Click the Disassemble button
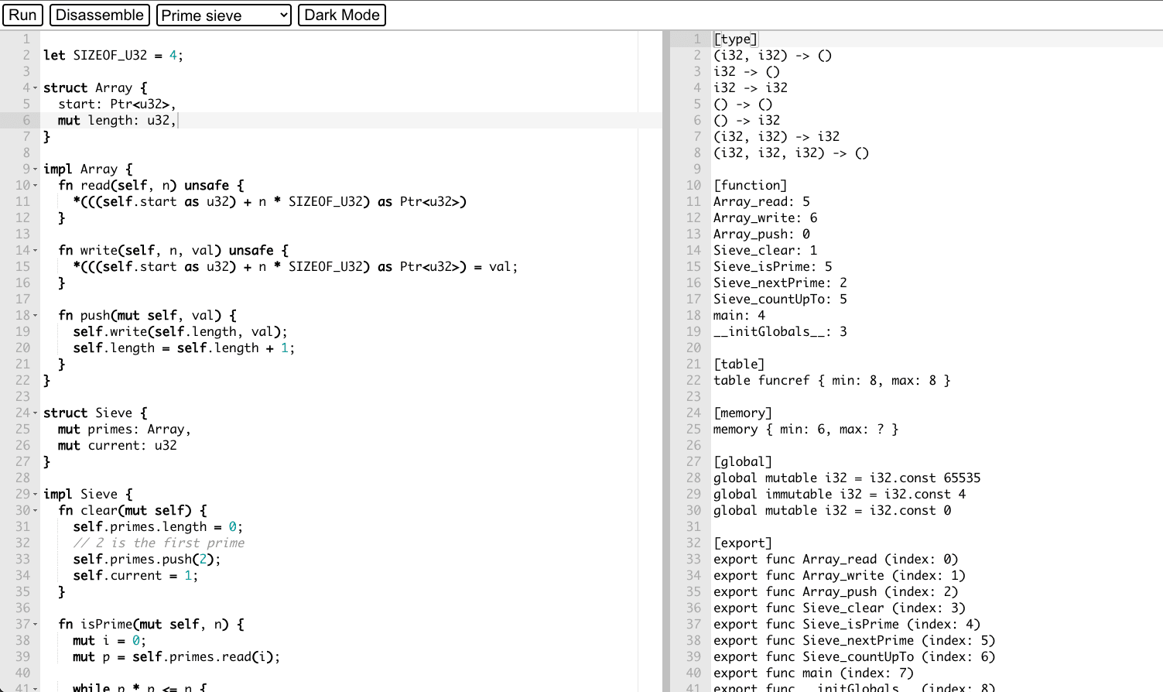The width and height of the screenshot is (1163, 692). click(100, 15)
